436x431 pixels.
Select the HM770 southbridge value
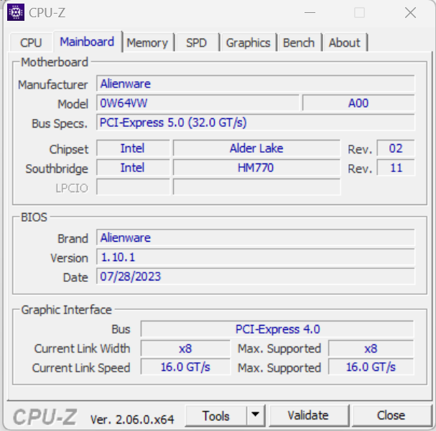(256, 168)
